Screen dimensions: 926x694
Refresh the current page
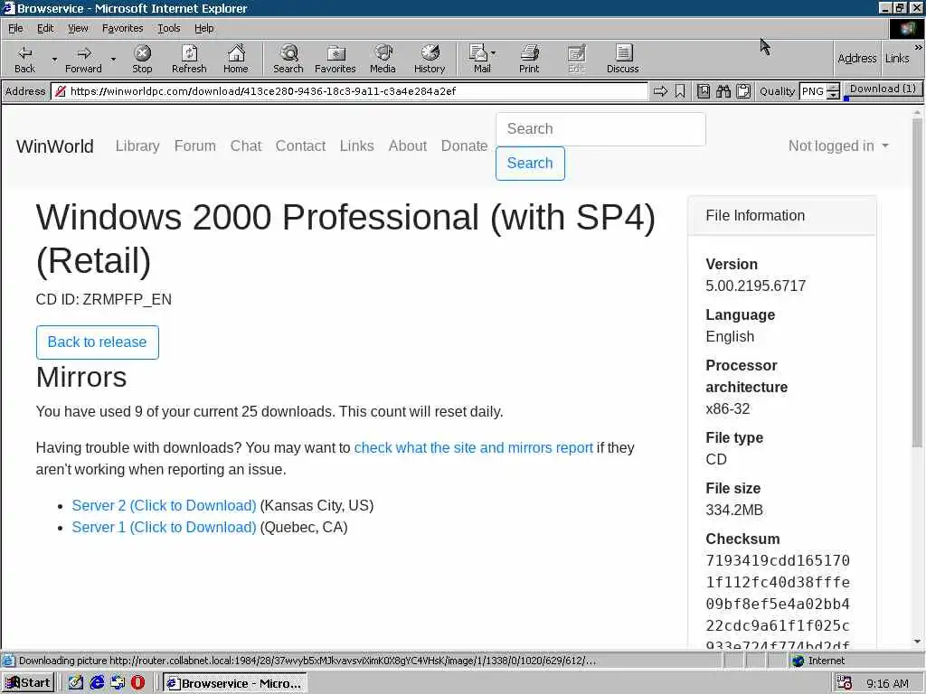(189, 59)
